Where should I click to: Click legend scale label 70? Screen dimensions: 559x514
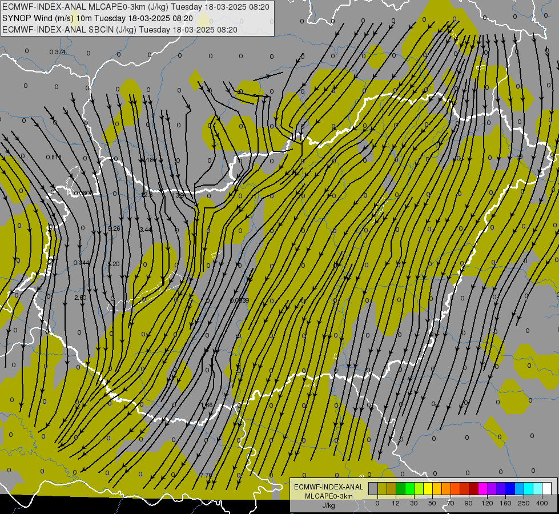click(x=451, y=503)
